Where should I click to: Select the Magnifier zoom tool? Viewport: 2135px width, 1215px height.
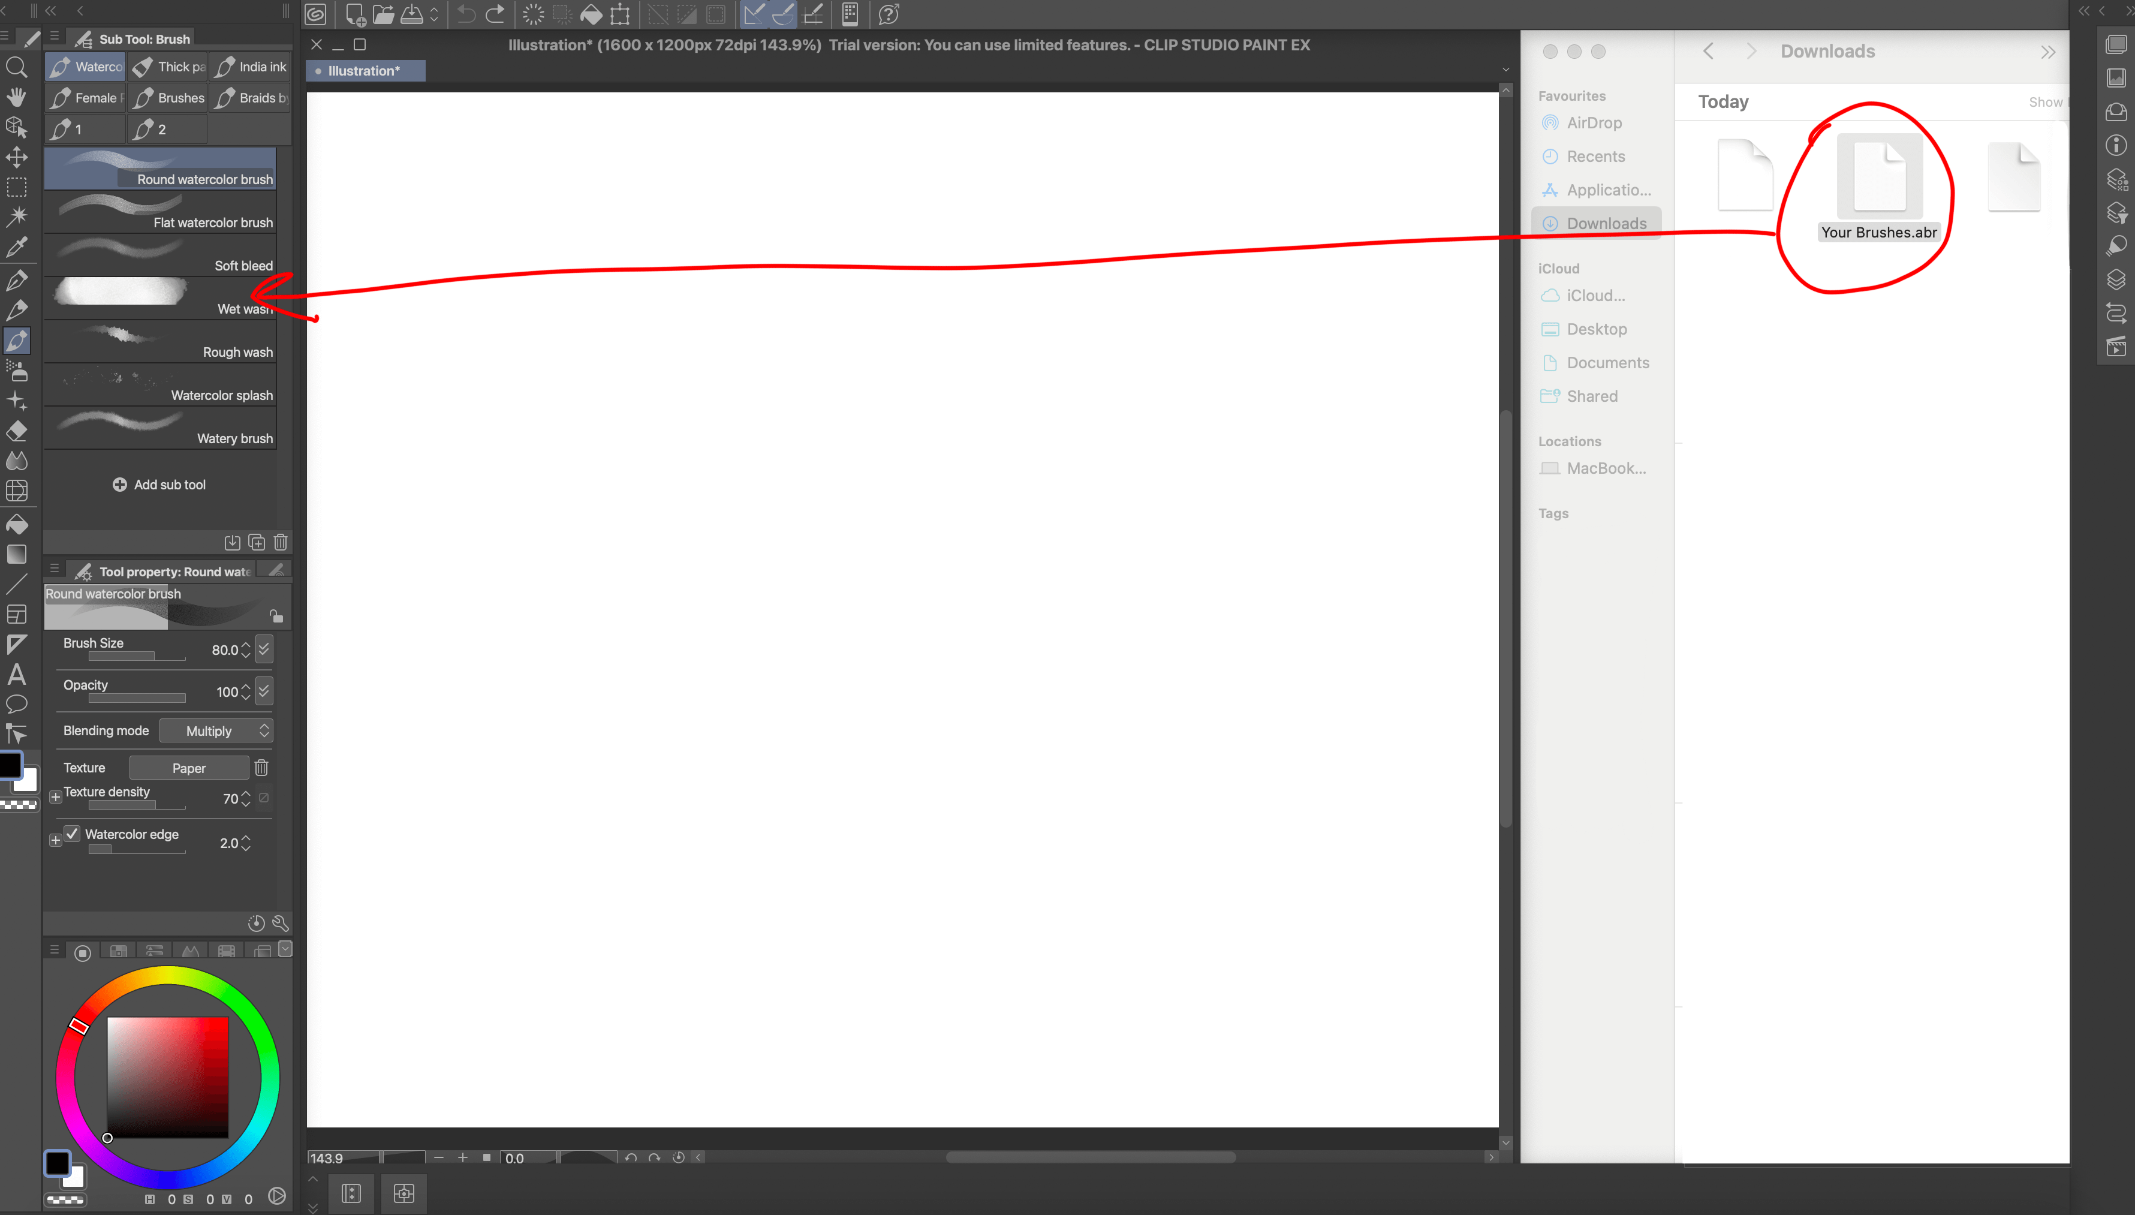pos(17,67)
